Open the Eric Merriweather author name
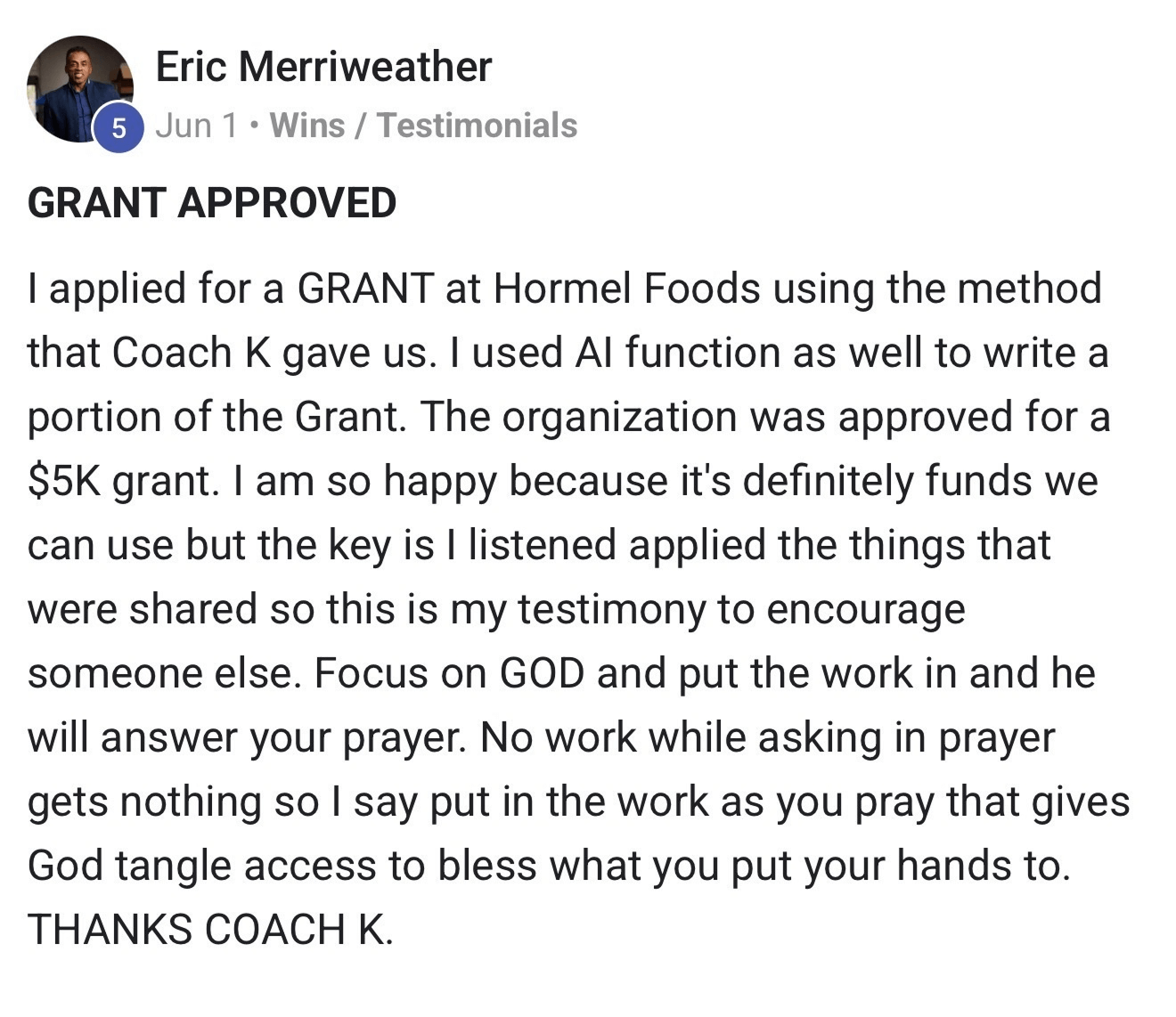The height and width of the screenshot is (1017, 1176). point(323,67)
